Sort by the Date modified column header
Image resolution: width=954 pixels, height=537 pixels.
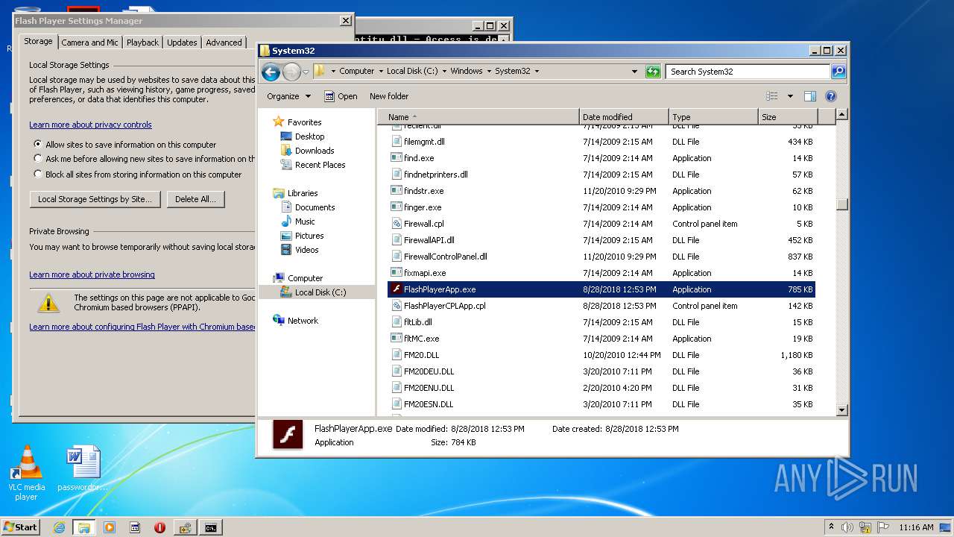[x=624, y=117]
